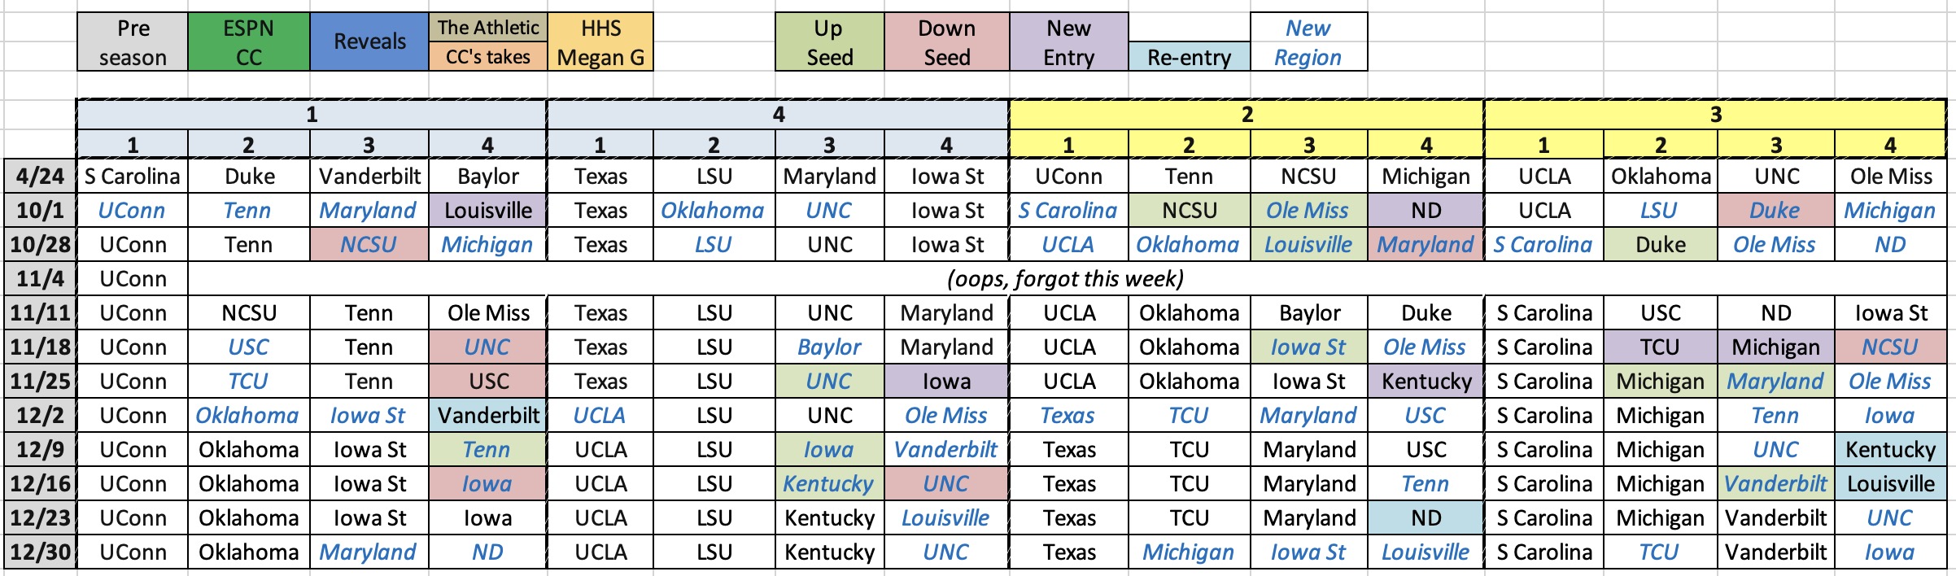The height and width of the screenshot is (576, 1956).
Task: Click the 12/30 date row label
Action: click(41, 552)
